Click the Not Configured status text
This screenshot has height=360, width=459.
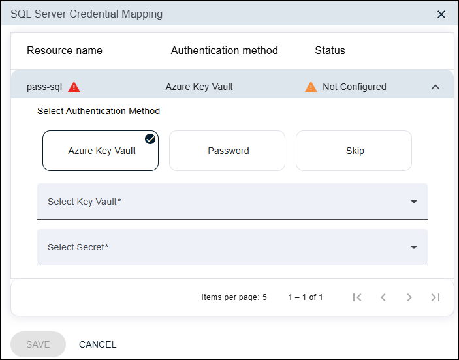point(355,87)
